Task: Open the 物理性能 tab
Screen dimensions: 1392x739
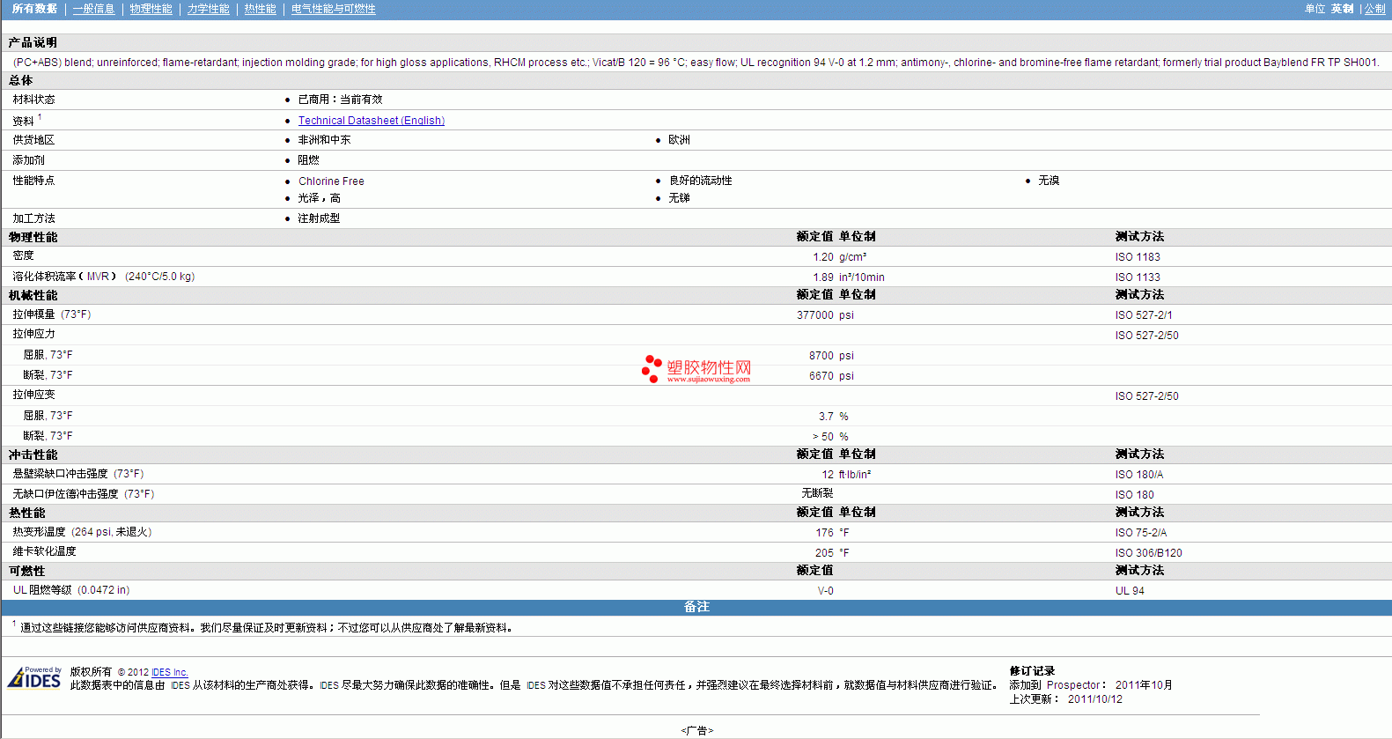Action: tap(151, 9)
